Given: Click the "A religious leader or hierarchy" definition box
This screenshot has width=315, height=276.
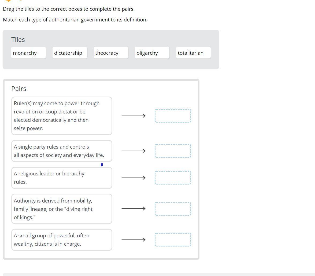Looking at the screenshot, I should 62,178.
